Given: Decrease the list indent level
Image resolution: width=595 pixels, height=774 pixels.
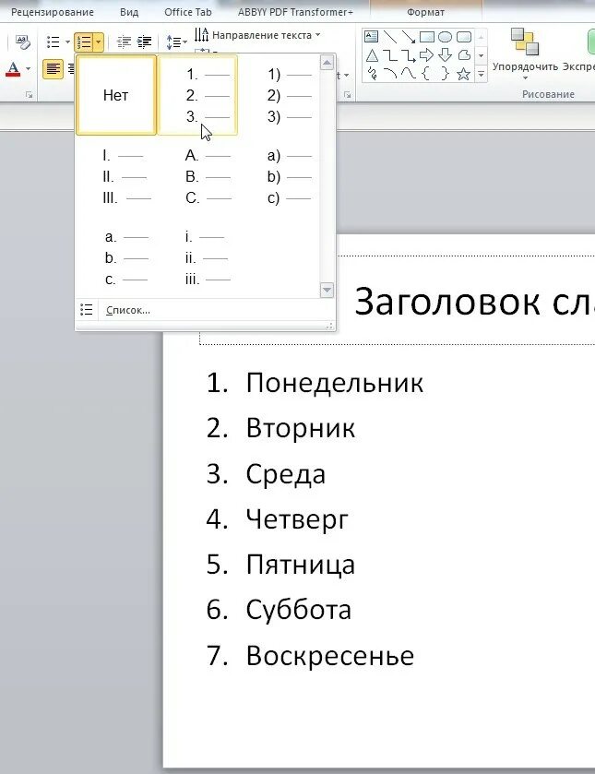Looking at the screenshot, I should 123,42.
